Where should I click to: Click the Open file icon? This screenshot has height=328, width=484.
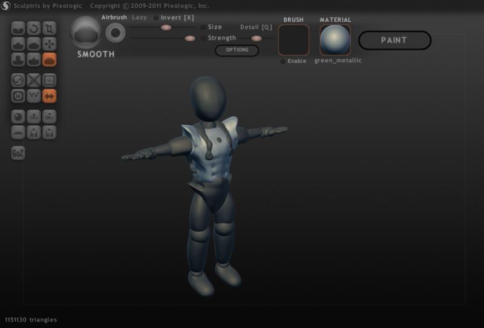[x=34, y=132]
